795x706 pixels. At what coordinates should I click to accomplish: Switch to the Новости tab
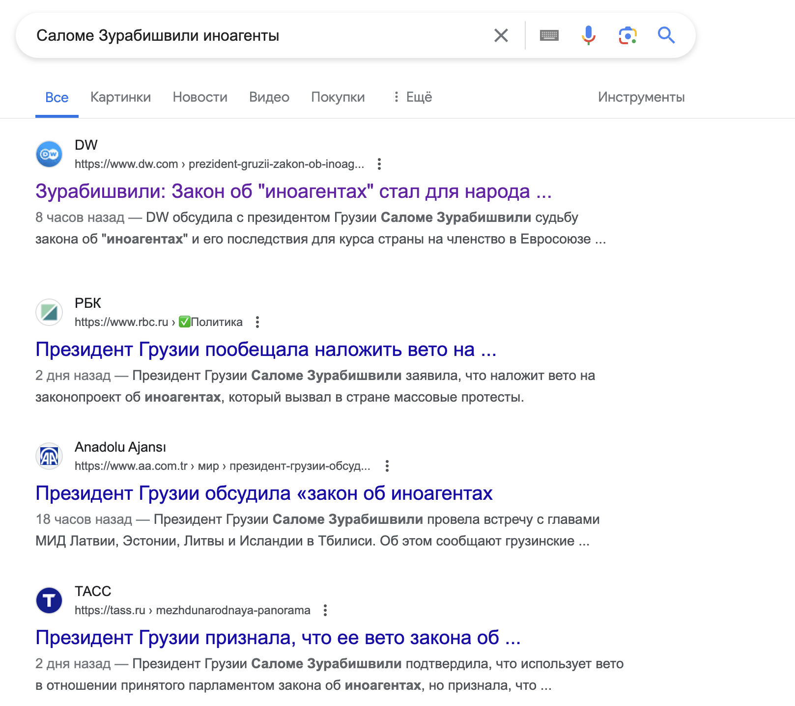click(x=199, y=97)
